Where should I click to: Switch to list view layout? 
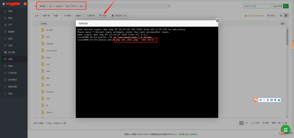coord(286,16)
